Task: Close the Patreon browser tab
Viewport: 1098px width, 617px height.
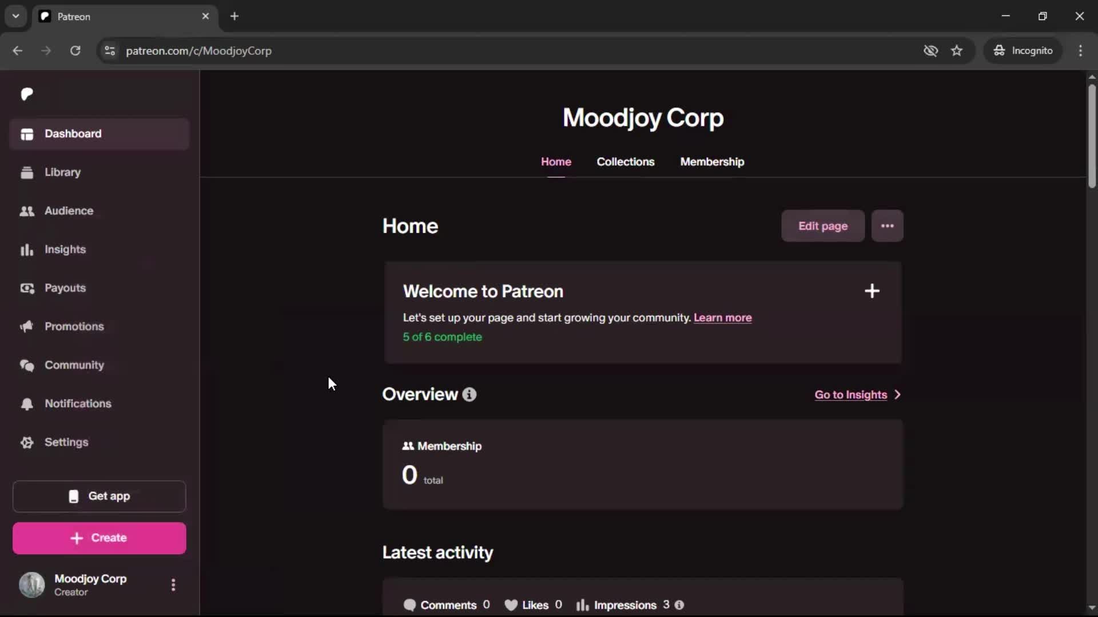Action: pos(205,17)
